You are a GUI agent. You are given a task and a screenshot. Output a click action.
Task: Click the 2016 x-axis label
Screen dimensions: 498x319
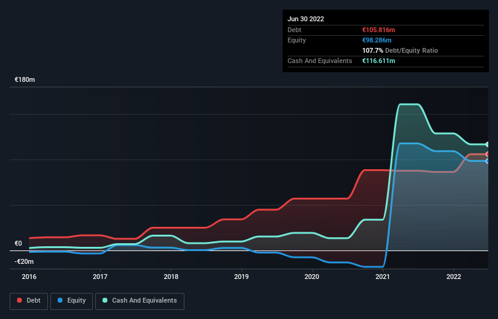pyautogui.click(x=29, y=277)
